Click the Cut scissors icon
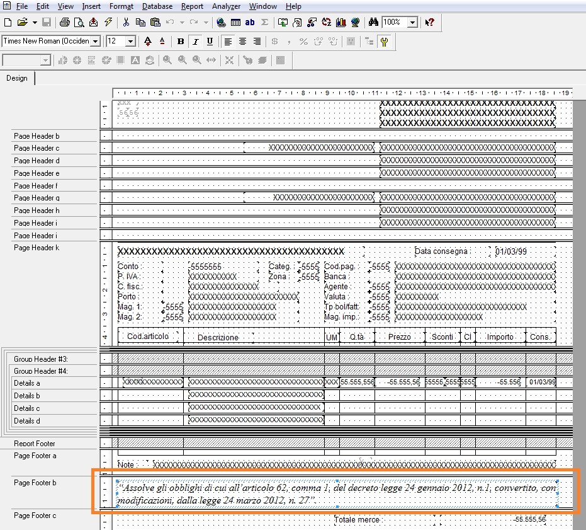Screen dimensions: 586x530 point(127,22)
